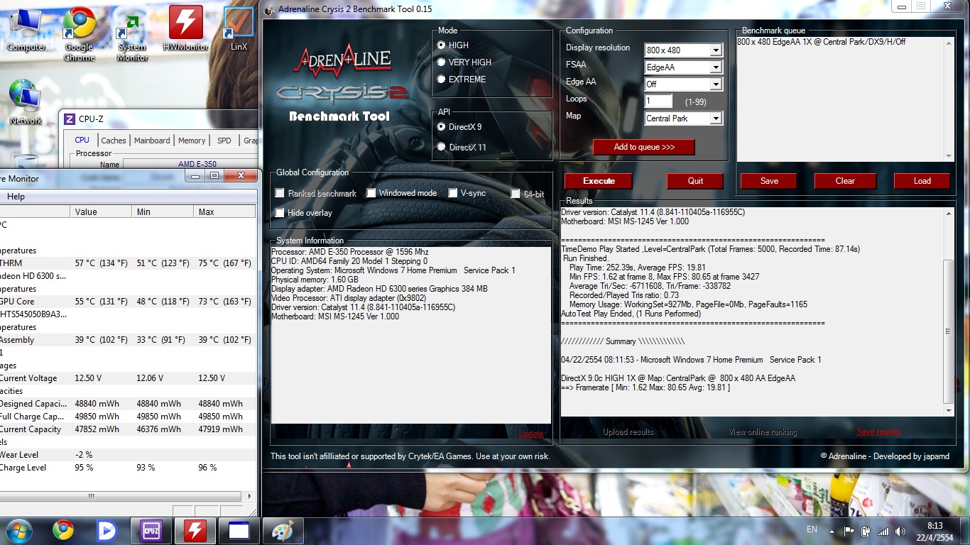The width and height of the screenshot is (970, 545).
Task: Select the EXTREME quality mode
Action: (441, 79)
